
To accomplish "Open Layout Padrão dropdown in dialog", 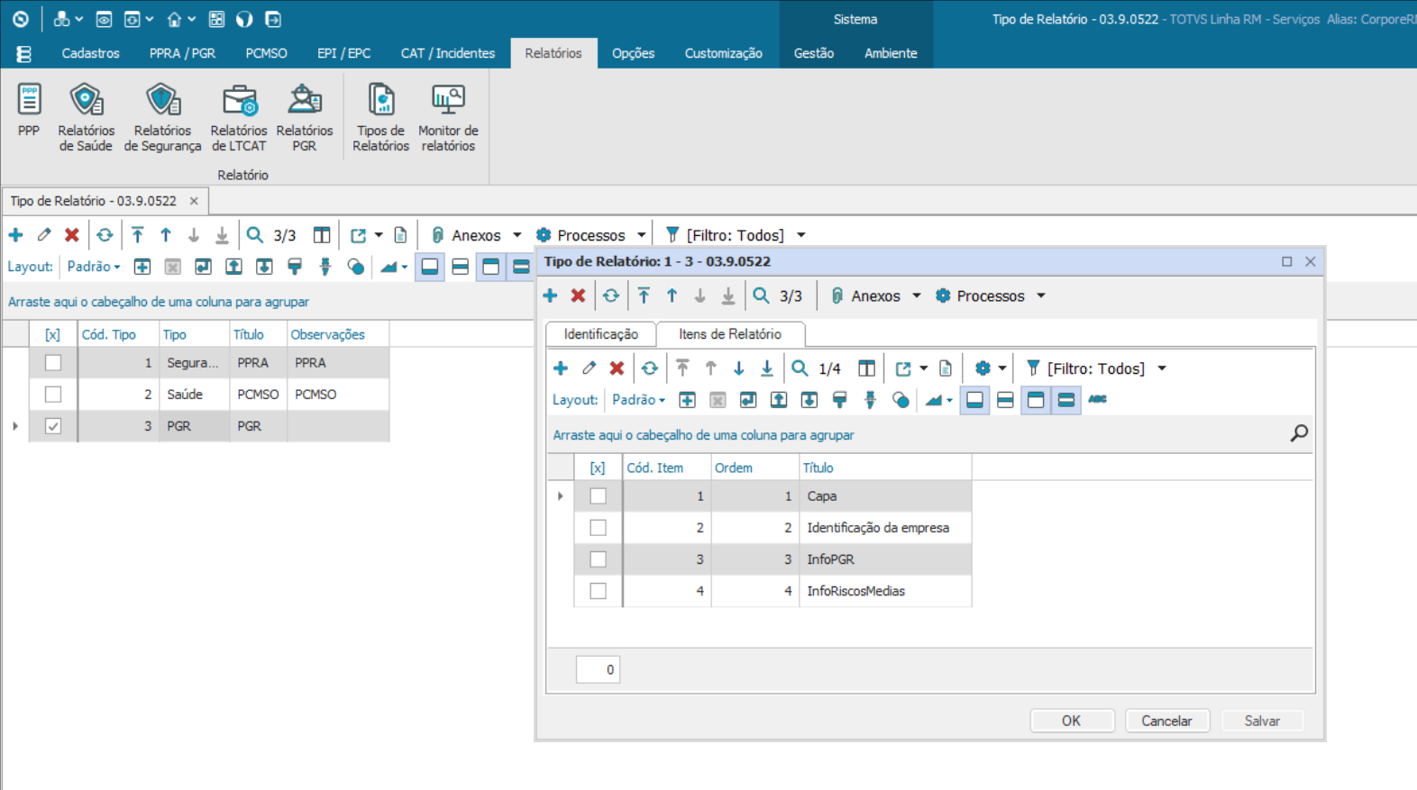I will click(638, 400).
